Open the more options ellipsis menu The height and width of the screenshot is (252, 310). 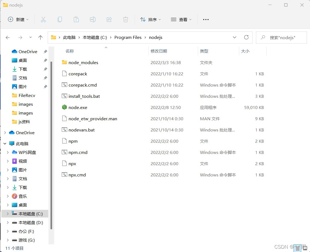point(206,19)
